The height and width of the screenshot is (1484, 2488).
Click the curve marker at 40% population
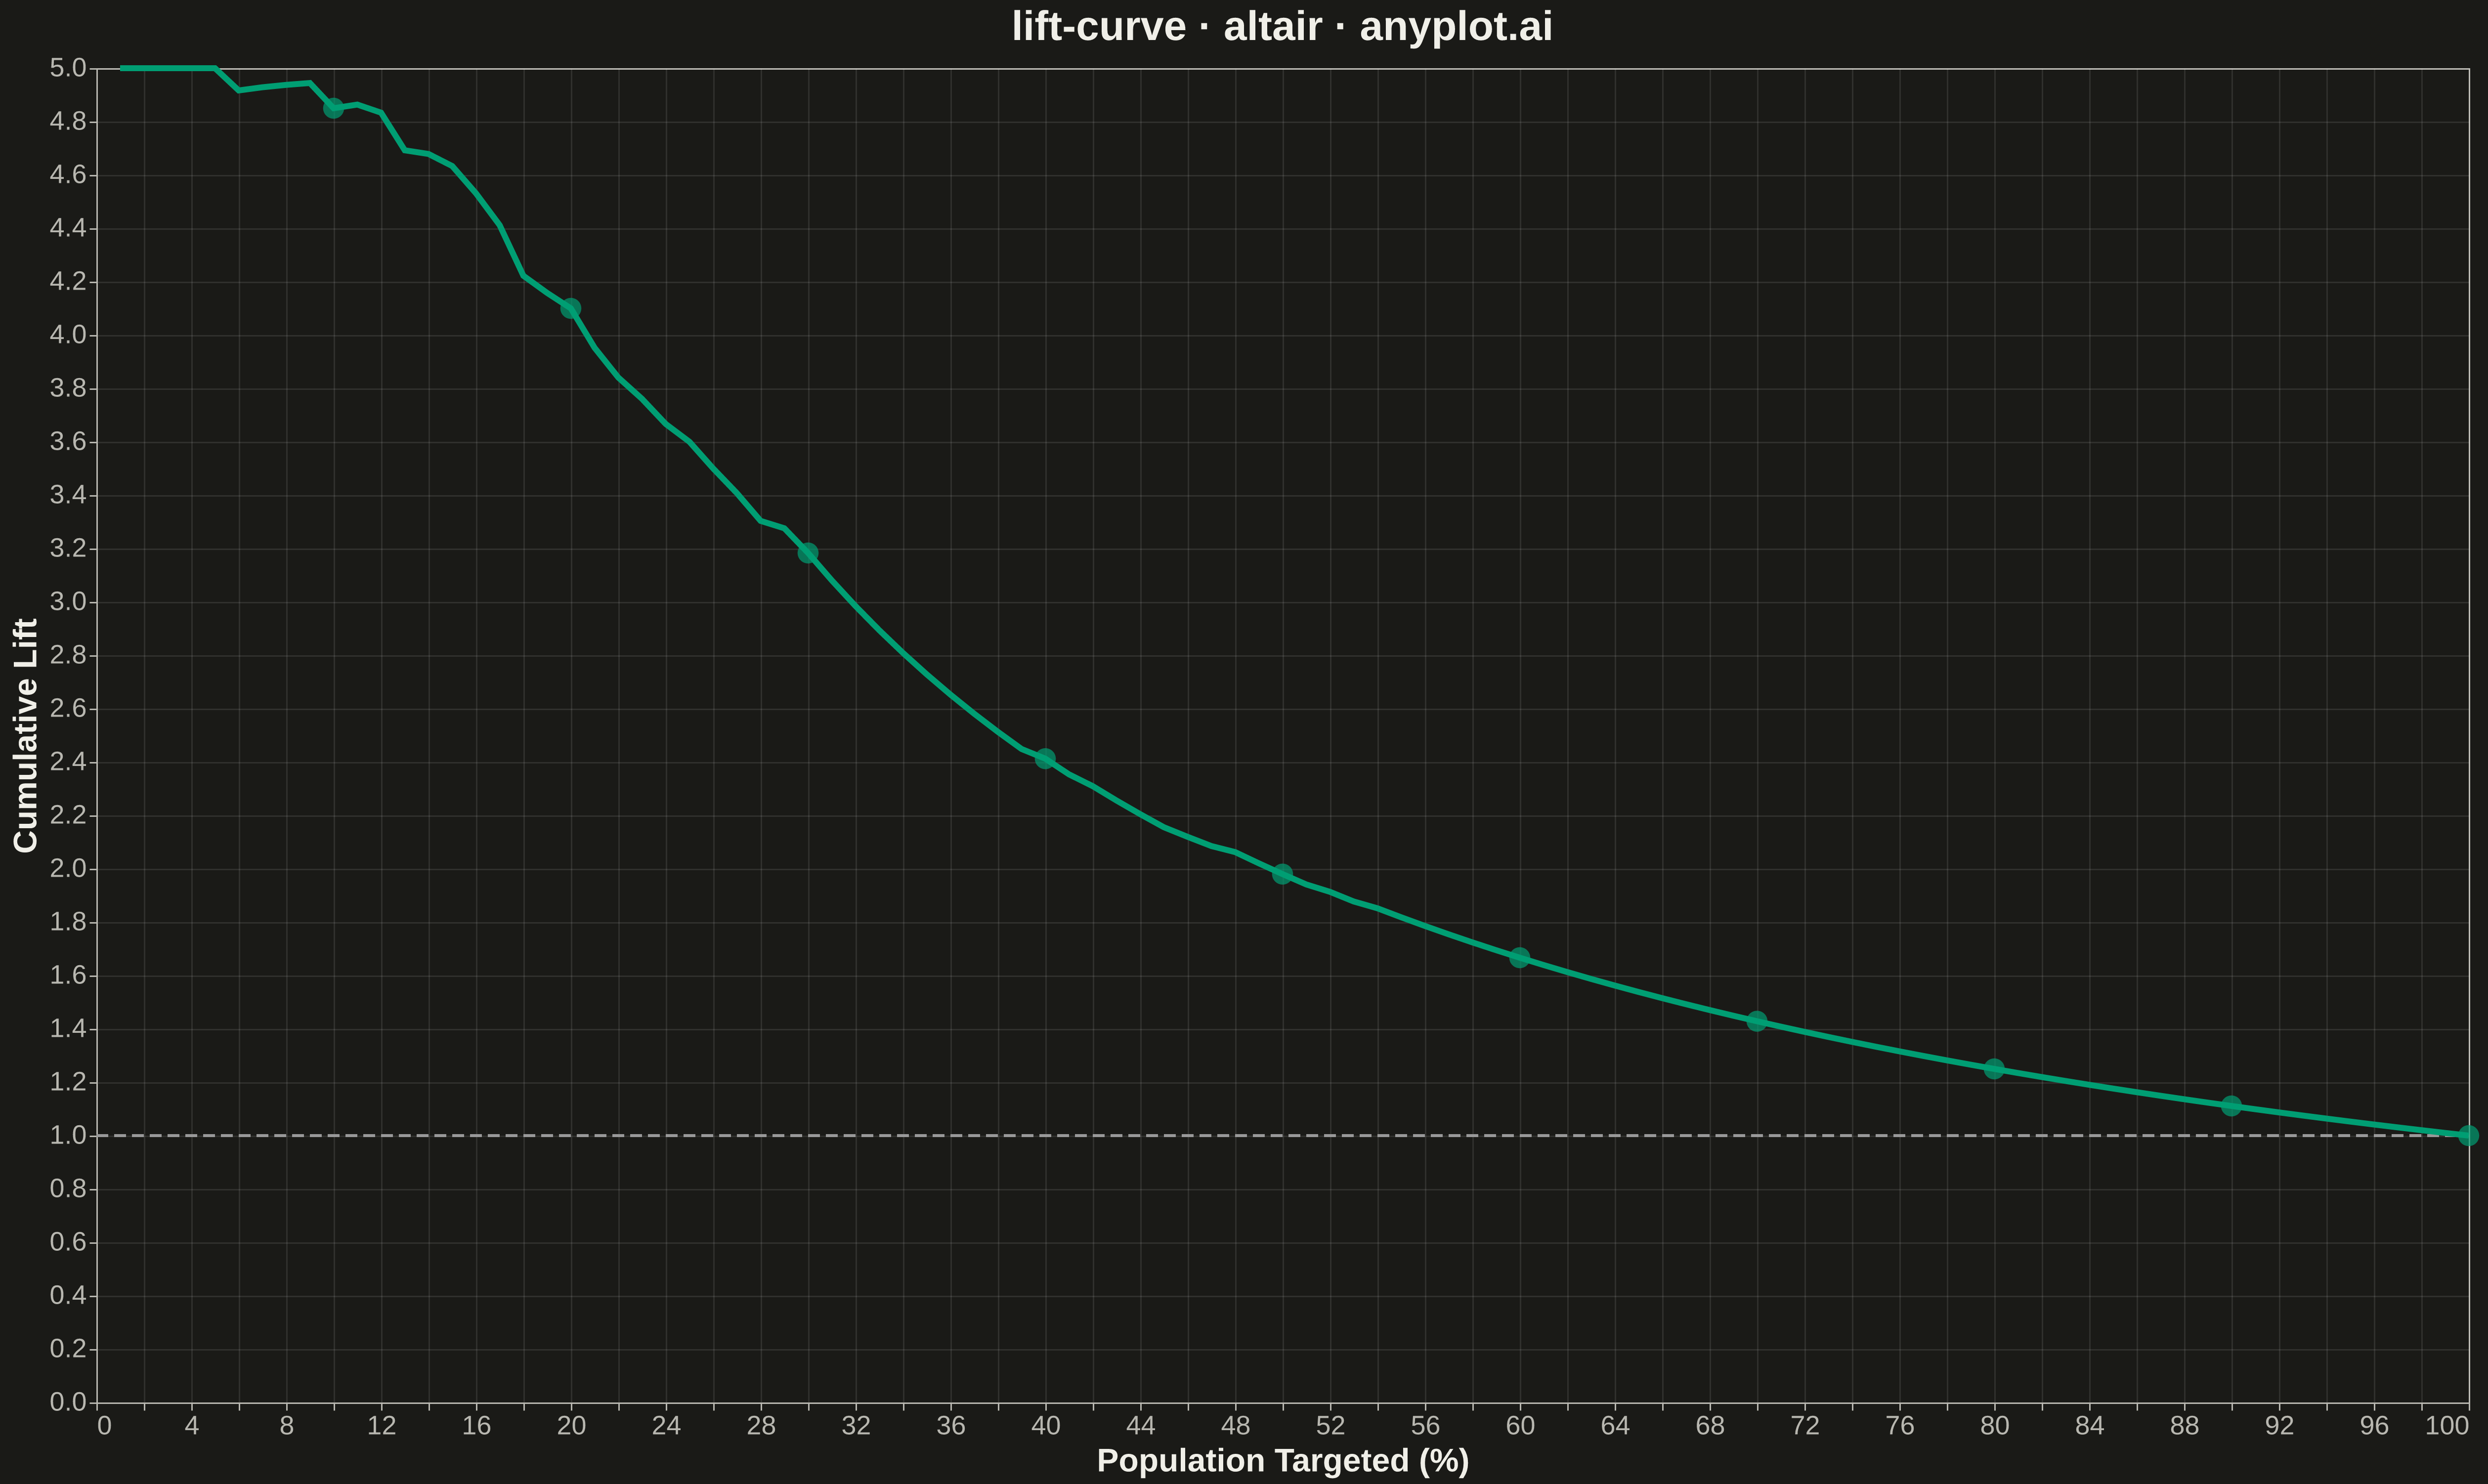[1045, 759]
